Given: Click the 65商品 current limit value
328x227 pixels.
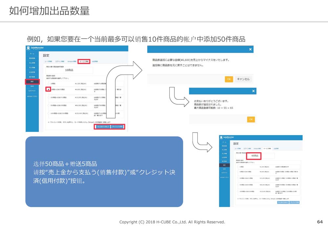Looking at the screenshot, I should (x=255, y=156).
